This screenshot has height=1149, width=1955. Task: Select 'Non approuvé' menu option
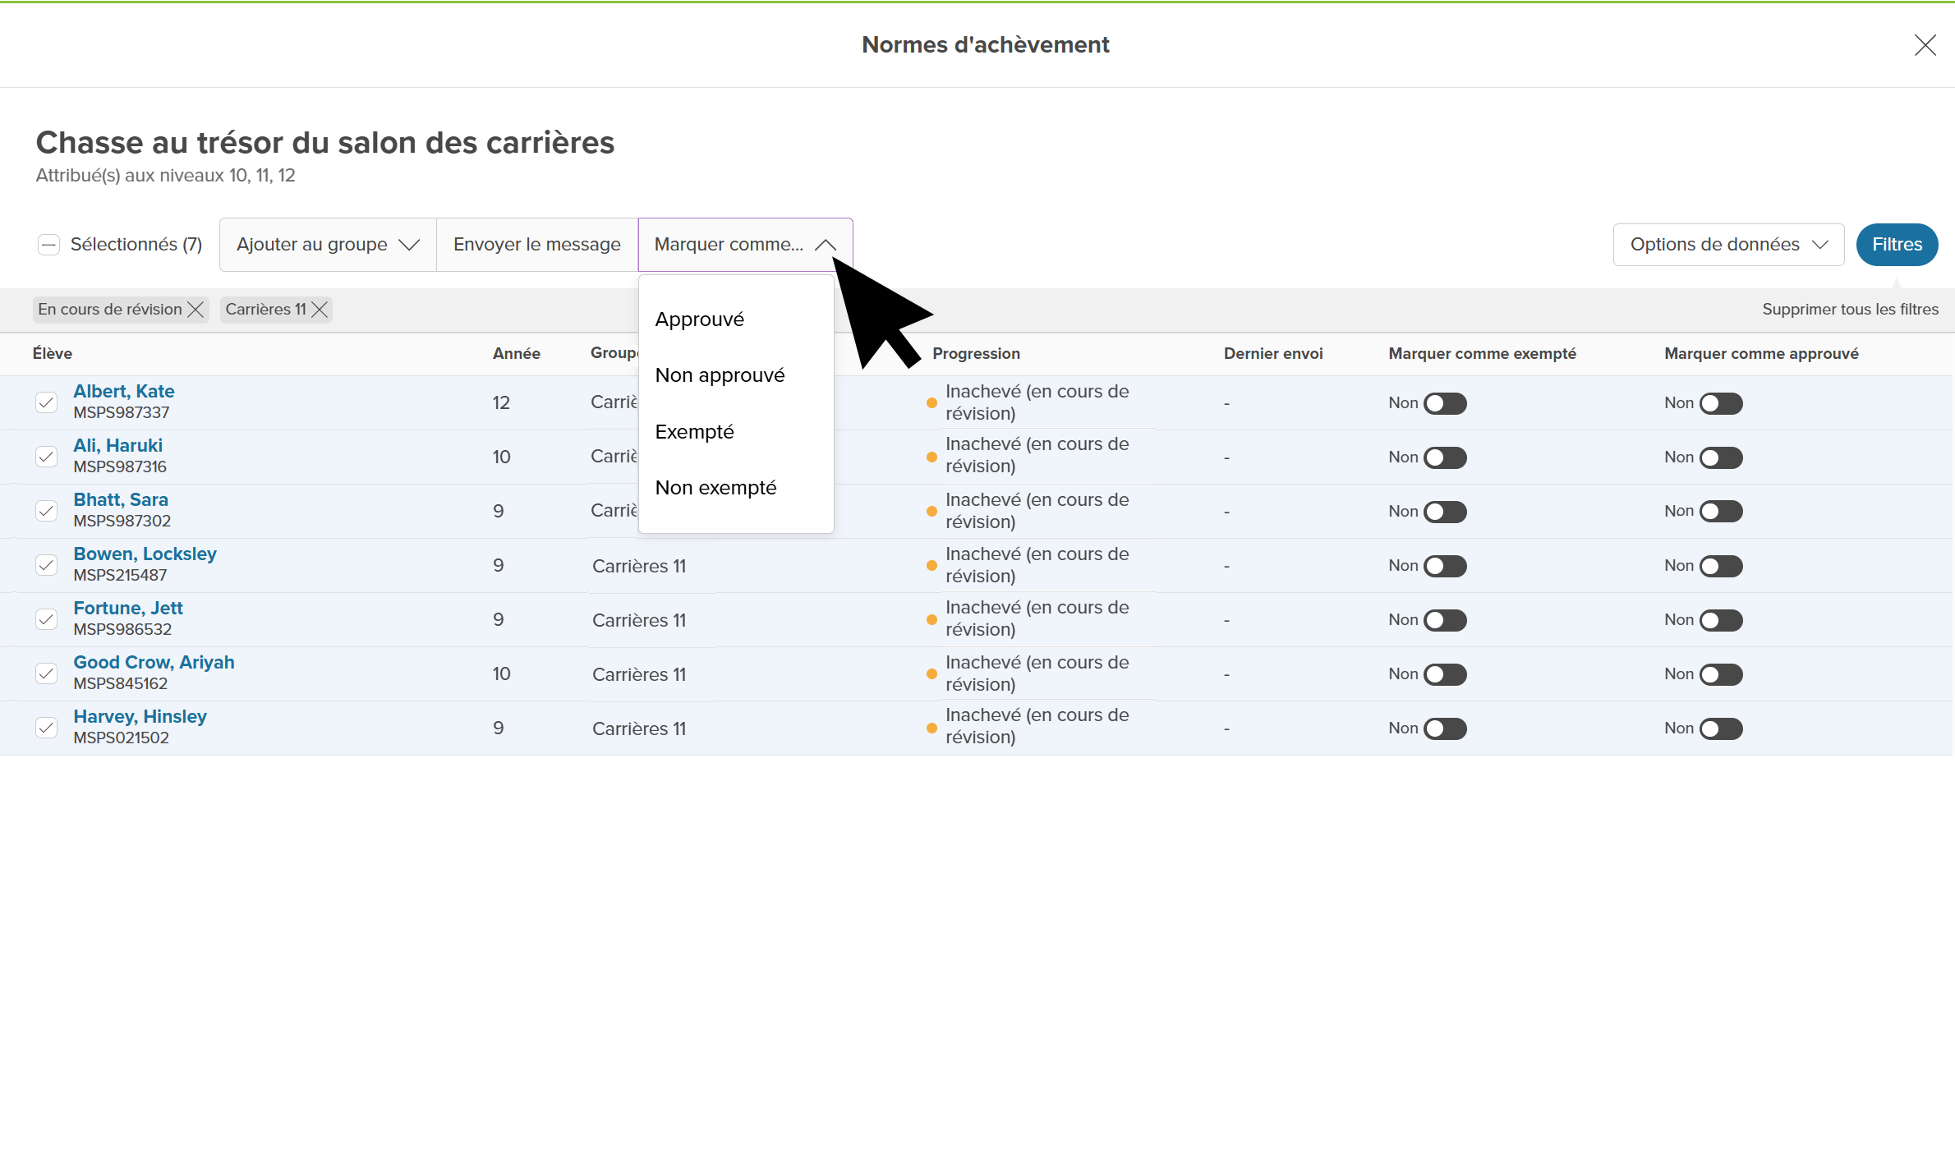(x=720, y=375)
